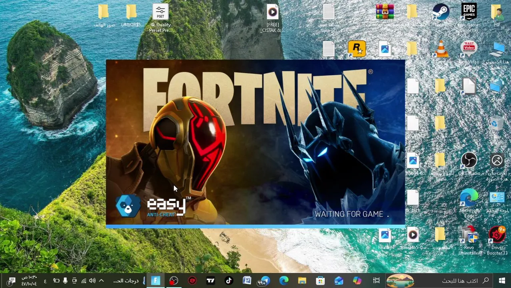This screenshot has width=511, height=288.
Task: Open TradingView from the taskbar
Action: tap(210, 281)
